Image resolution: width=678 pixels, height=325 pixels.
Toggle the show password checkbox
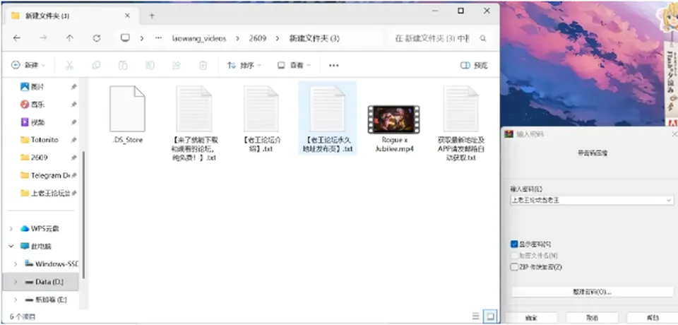(514, 244)
